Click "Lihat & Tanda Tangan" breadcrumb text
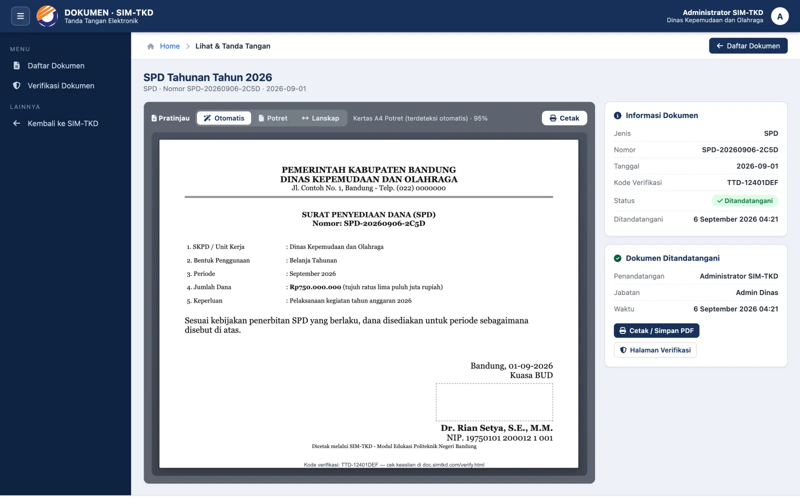The image size is (800, 500). [232, 46]
